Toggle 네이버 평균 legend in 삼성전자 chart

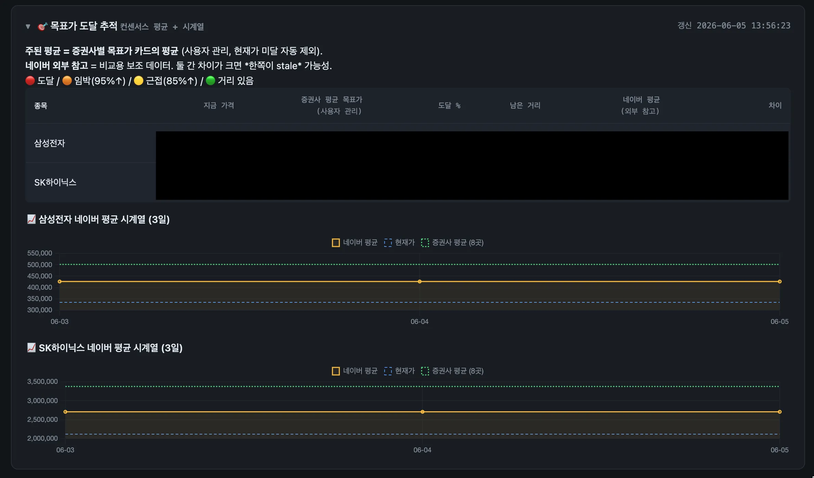(355, 242)
